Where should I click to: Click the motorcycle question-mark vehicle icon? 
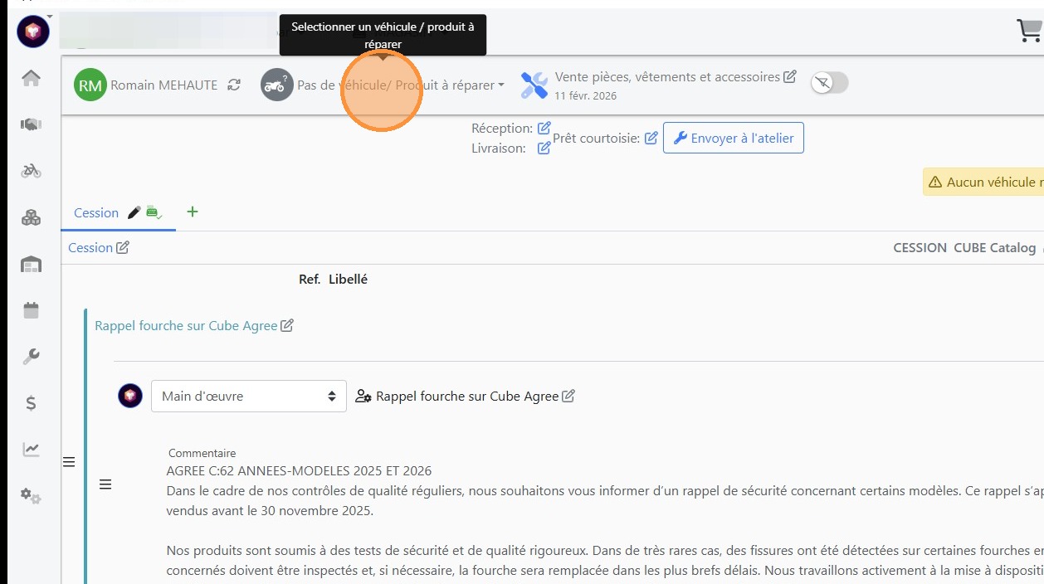click(x=277, y=85)
